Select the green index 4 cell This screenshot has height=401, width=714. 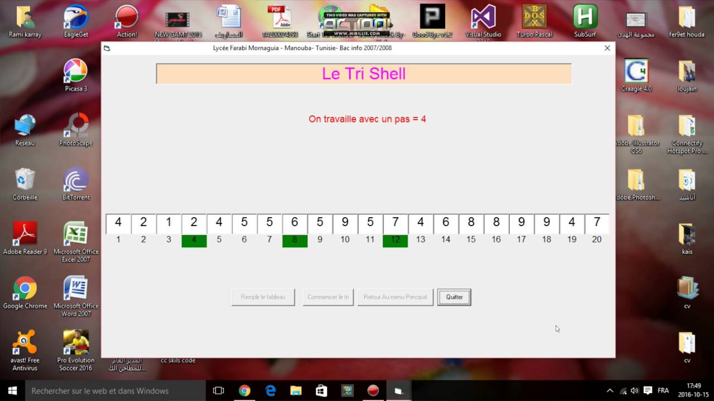pyautogui.click(x=194, y=241)
